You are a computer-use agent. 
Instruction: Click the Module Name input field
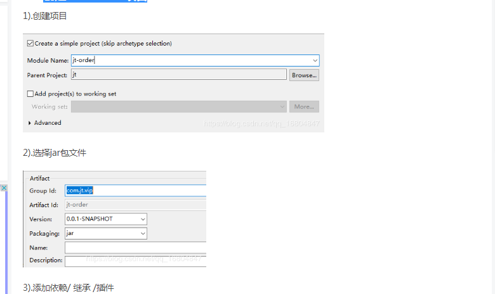195,60
